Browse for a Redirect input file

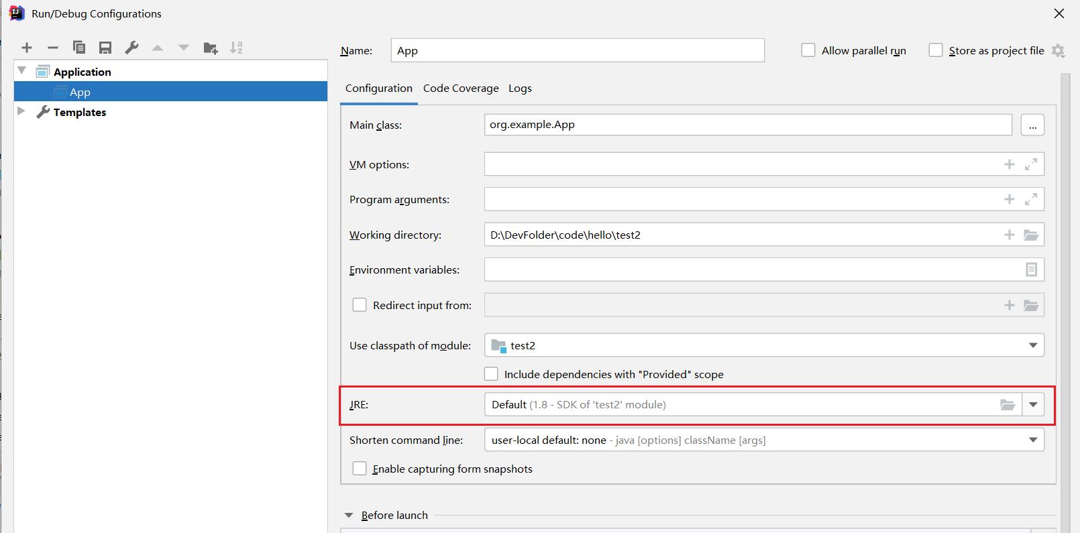[1031, 305]
